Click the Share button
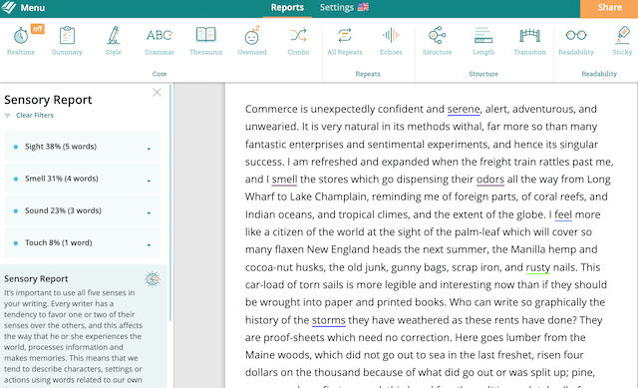Screen dimensions: 638x388 [x=609, y=8]
